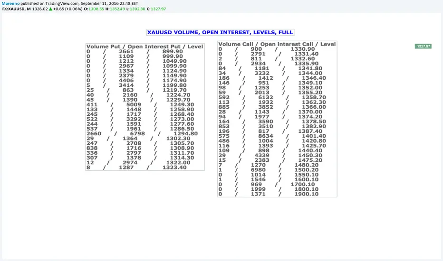Select put open interest 5009
Image resolution: width=443 pixels, height=261 pixels.
click(x=134, y=104)
